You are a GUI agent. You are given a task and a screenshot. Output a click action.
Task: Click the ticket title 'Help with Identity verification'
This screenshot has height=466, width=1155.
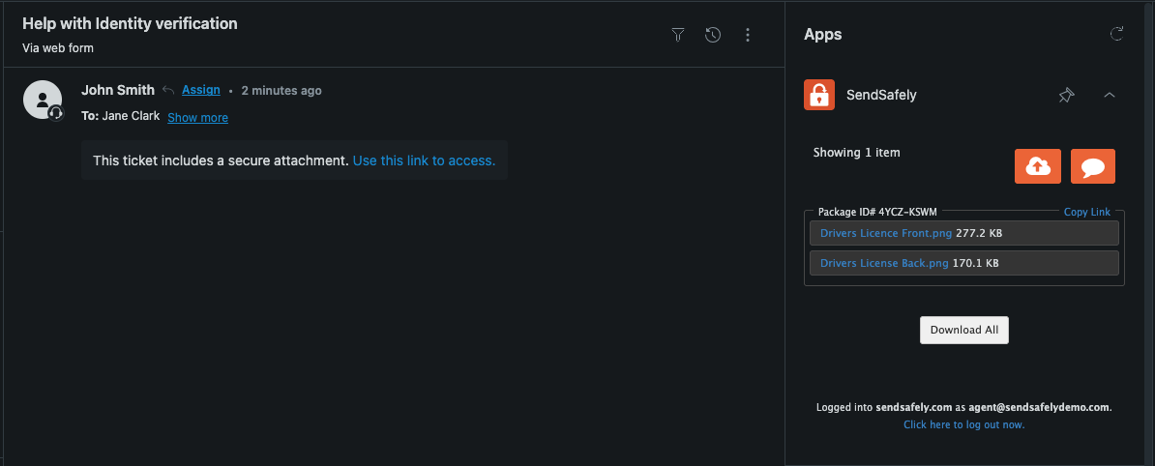point(130,23)
